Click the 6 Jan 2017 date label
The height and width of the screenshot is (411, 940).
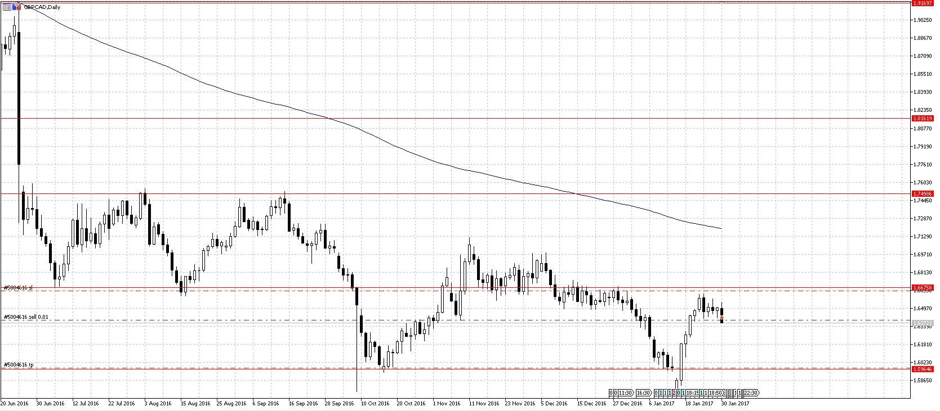pyautogui.click(x=662, y=404)
